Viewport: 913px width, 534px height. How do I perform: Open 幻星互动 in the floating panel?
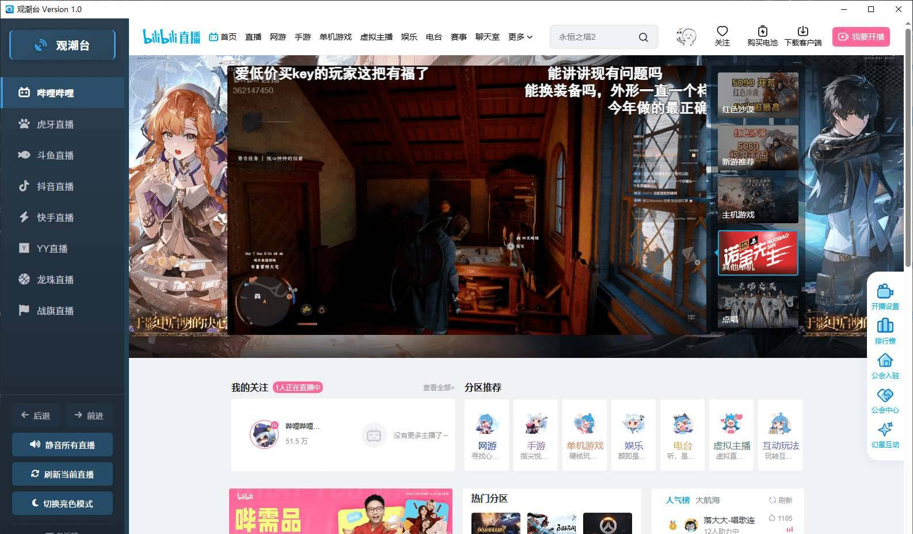(x=885, y=435)
